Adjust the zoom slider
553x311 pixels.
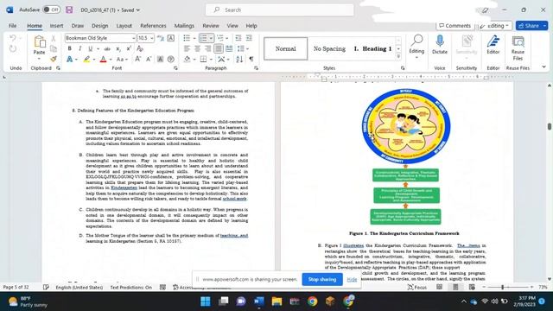click(502, 288)
